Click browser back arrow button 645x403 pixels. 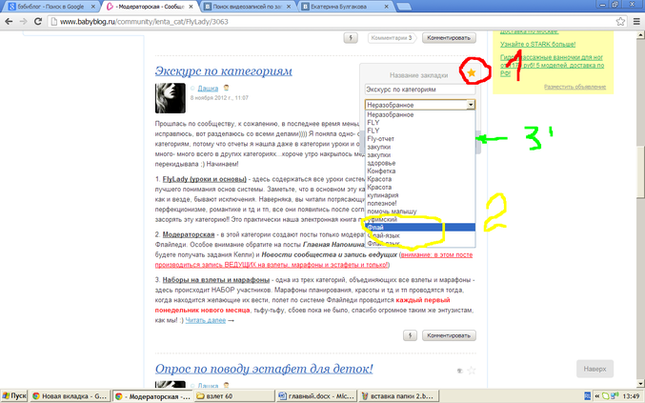10,22
